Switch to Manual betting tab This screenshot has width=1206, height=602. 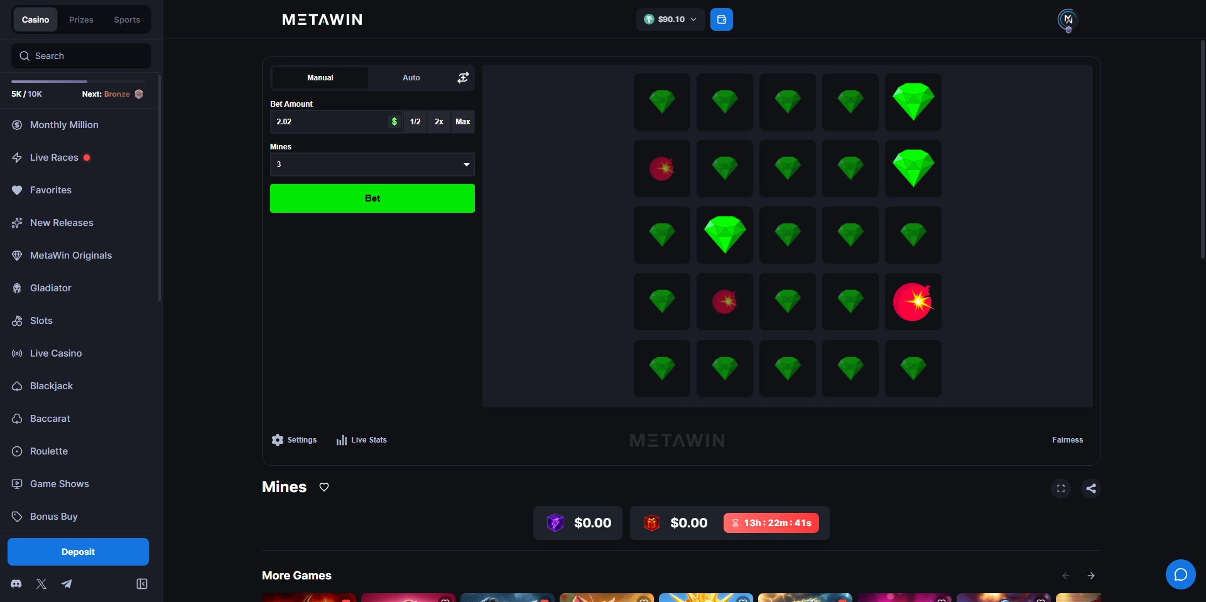pyautogui.click(x=320, y=78)
